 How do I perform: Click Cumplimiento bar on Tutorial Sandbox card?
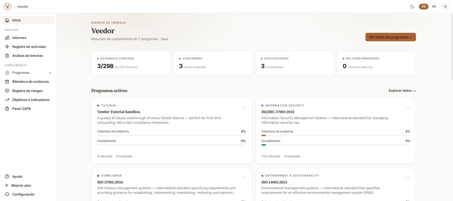click(x=172, y=145)
